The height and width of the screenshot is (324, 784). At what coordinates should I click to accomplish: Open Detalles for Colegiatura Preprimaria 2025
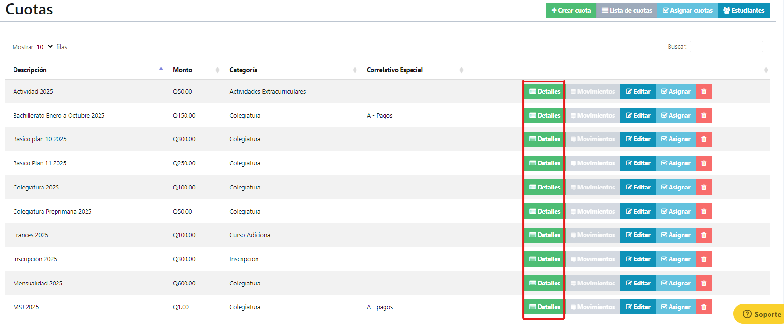tap(545, 211)
